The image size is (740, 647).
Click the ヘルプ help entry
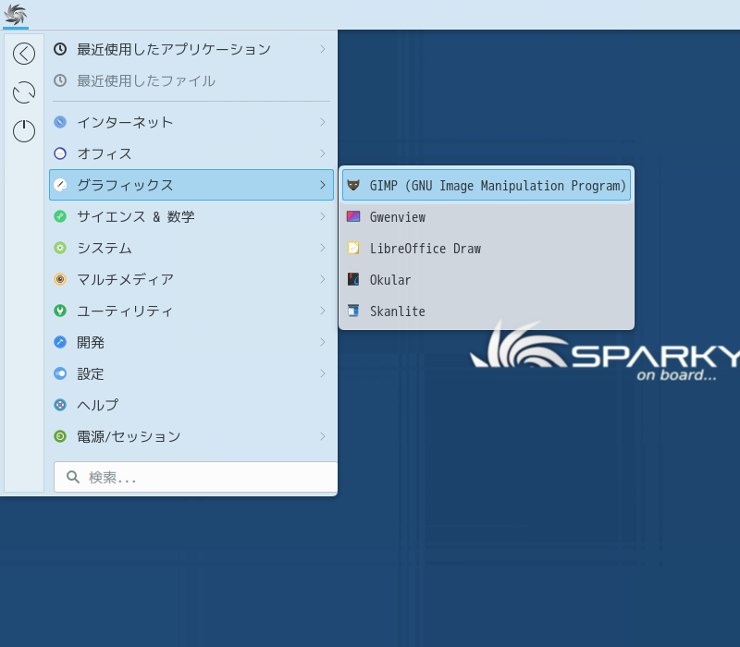click(97, 405)
